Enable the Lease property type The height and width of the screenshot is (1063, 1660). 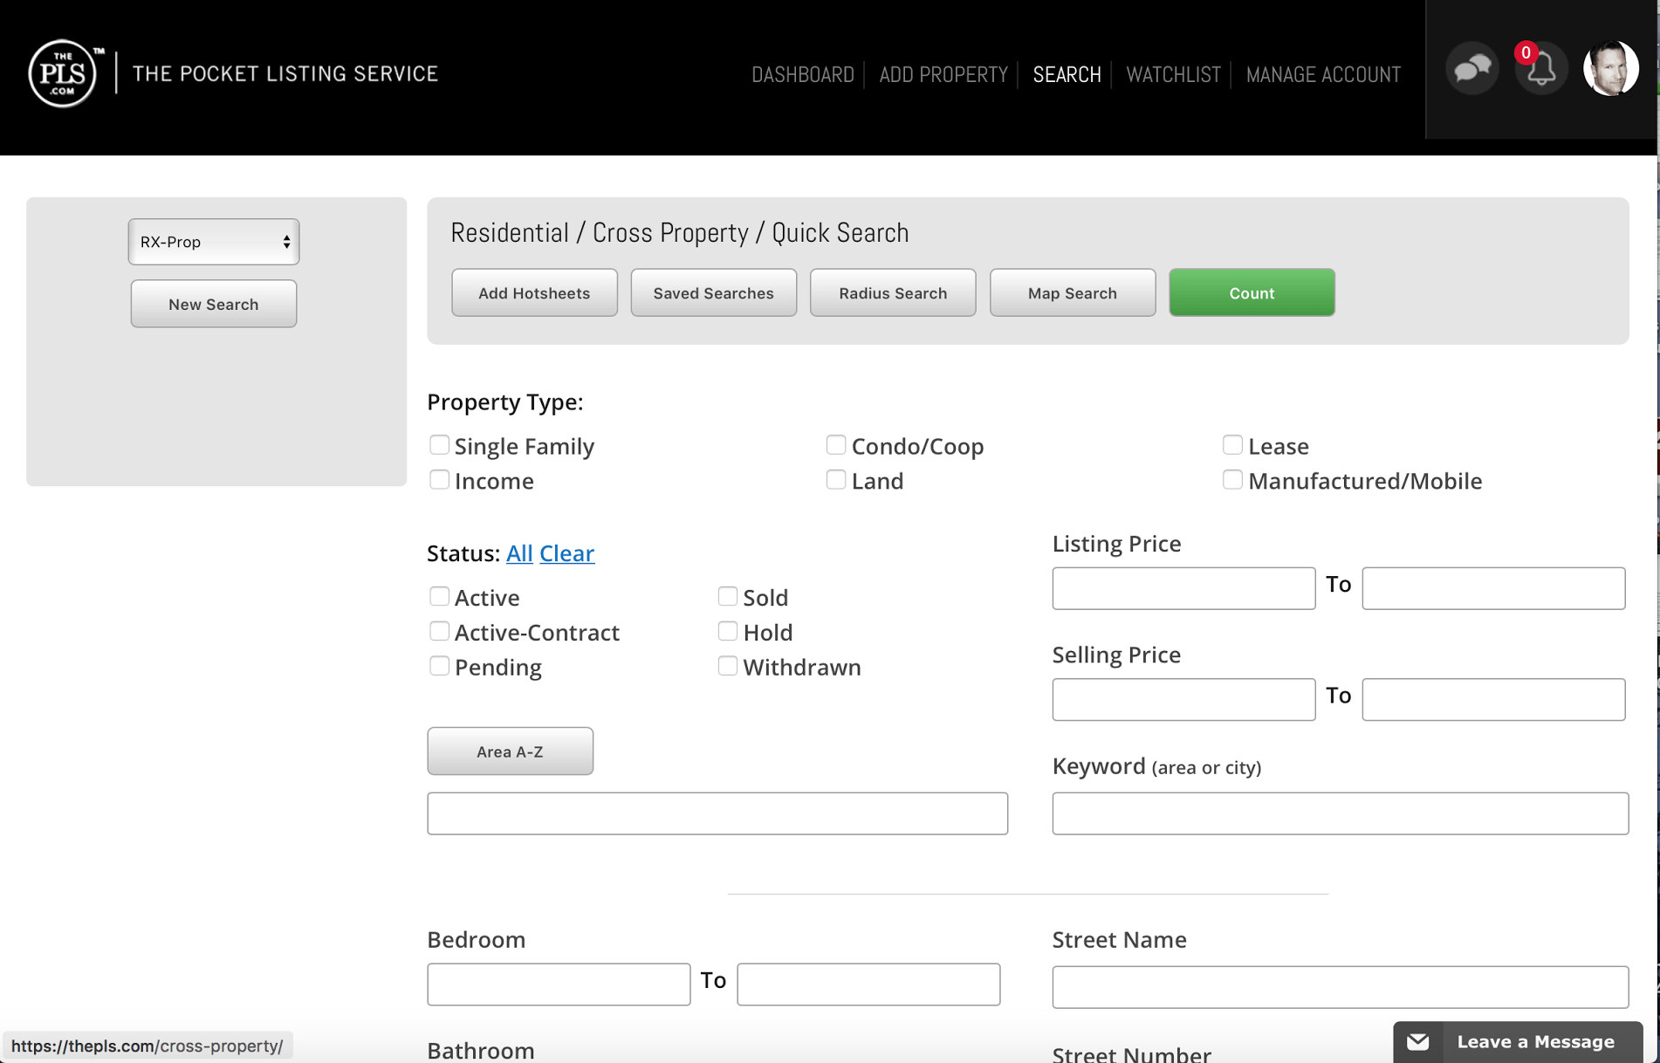[x=1231, y=444]
